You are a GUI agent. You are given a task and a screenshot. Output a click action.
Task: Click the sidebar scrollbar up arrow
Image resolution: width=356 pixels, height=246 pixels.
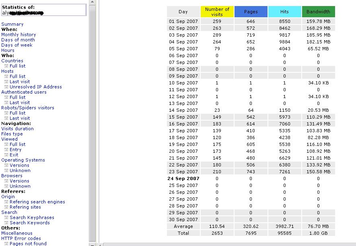93,2
